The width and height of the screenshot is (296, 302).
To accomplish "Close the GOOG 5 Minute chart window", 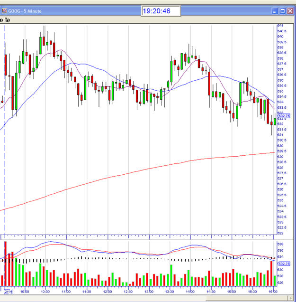I will (290, 11).
